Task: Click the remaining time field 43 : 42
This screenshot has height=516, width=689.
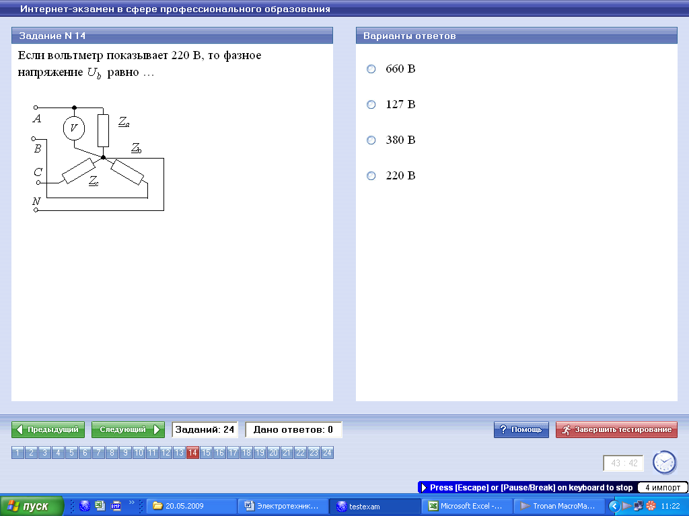Action: click(x=624, y=463)
